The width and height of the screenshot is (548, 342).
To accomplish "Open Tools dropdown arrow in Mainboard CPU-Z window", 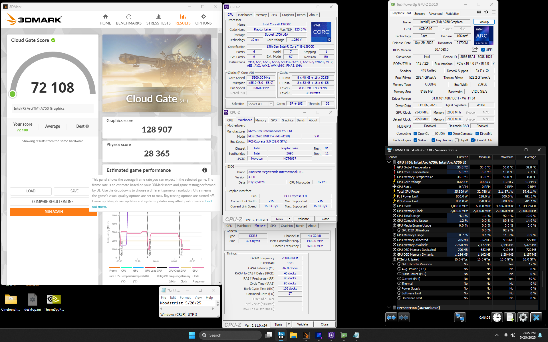I will pyautogui.click(x=289, y=219).
